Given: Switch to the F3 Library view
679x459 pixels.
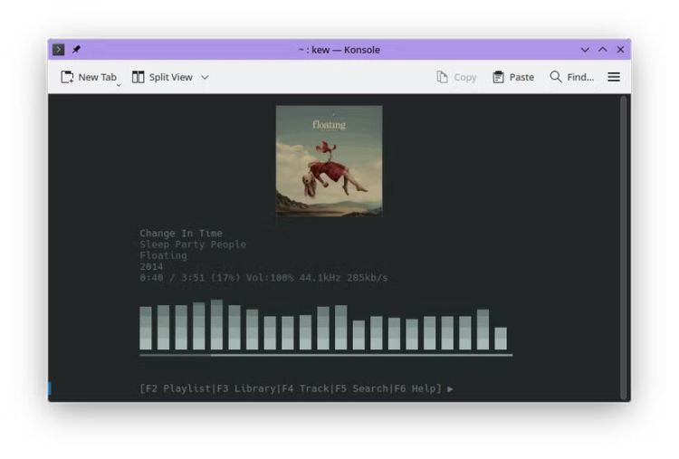Looking at the screenshot, I should [x=245, y=388].
